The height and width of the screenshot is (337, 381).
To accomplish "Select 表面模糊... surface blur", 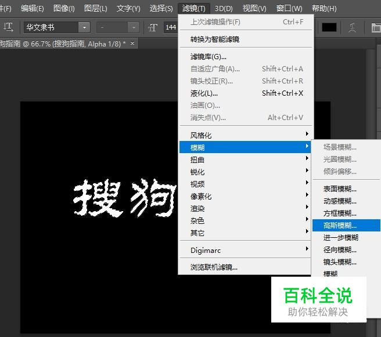I will click(346, 189).
